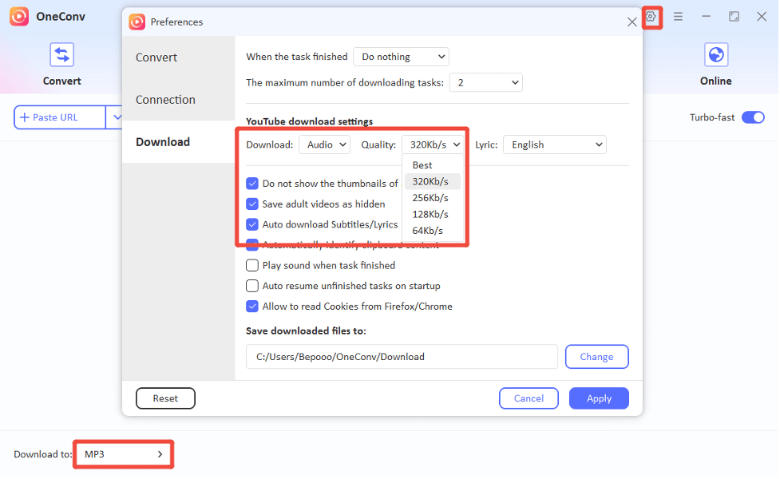Click Change to pick a download folder
Screen dimensions: 780x479
point(596,356)
